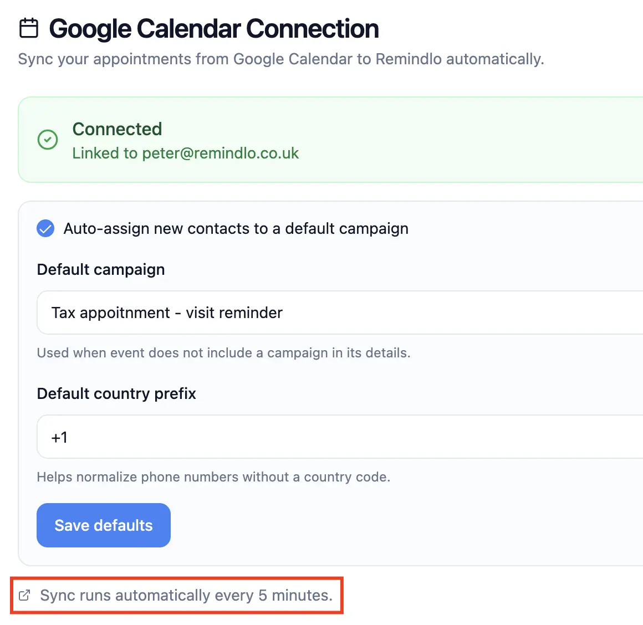This screenshot has width=643, height=625.
Task: Disable auto-assign new contacts to a default campaign
Action: [45, 228]
